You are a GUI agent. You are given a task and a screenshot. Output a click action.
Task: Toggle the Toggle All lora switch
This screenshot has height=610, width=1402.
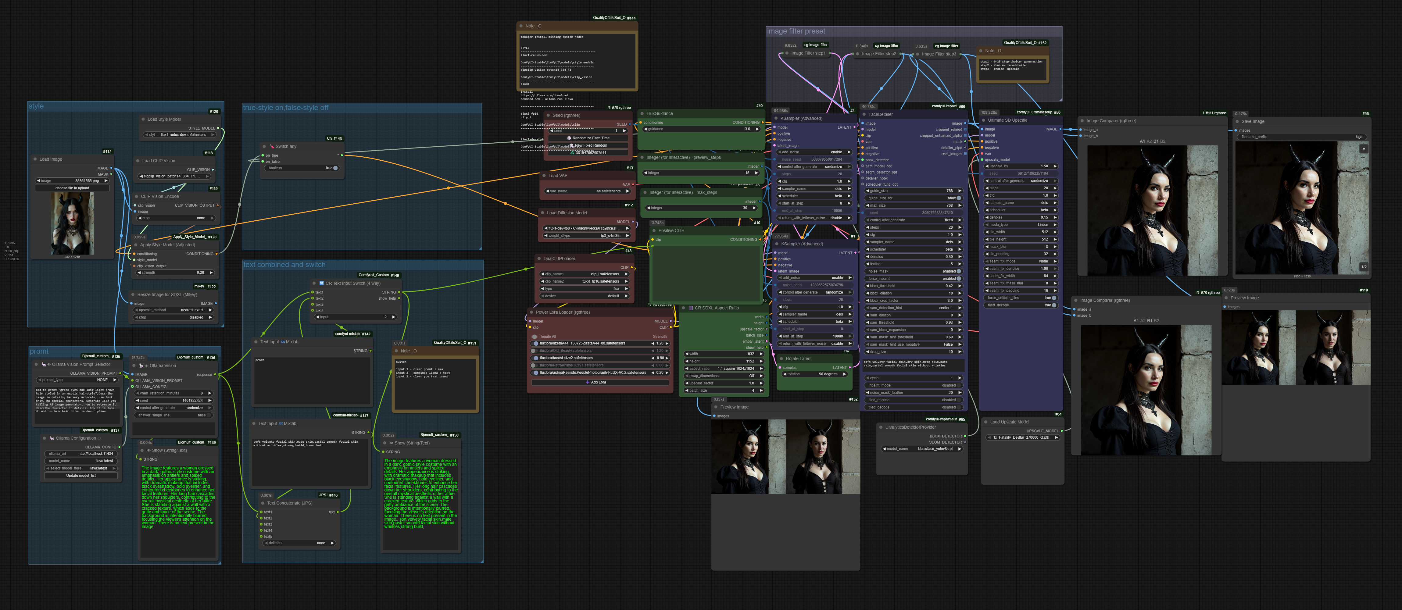535,337
